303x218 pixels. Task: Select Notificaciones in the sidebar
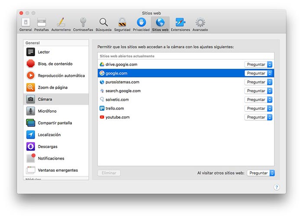coord(56,158)
